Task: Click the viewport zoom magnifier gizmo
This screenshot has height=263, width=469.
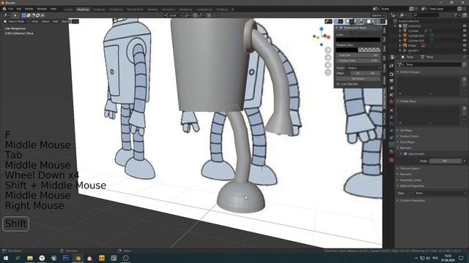Action: pyautogui.click(x=328, y=50)
